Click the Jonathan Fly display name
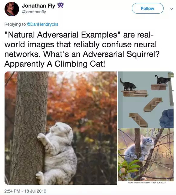Image resolution: width=176 pixels, height=195 pixels. point(38,6)
